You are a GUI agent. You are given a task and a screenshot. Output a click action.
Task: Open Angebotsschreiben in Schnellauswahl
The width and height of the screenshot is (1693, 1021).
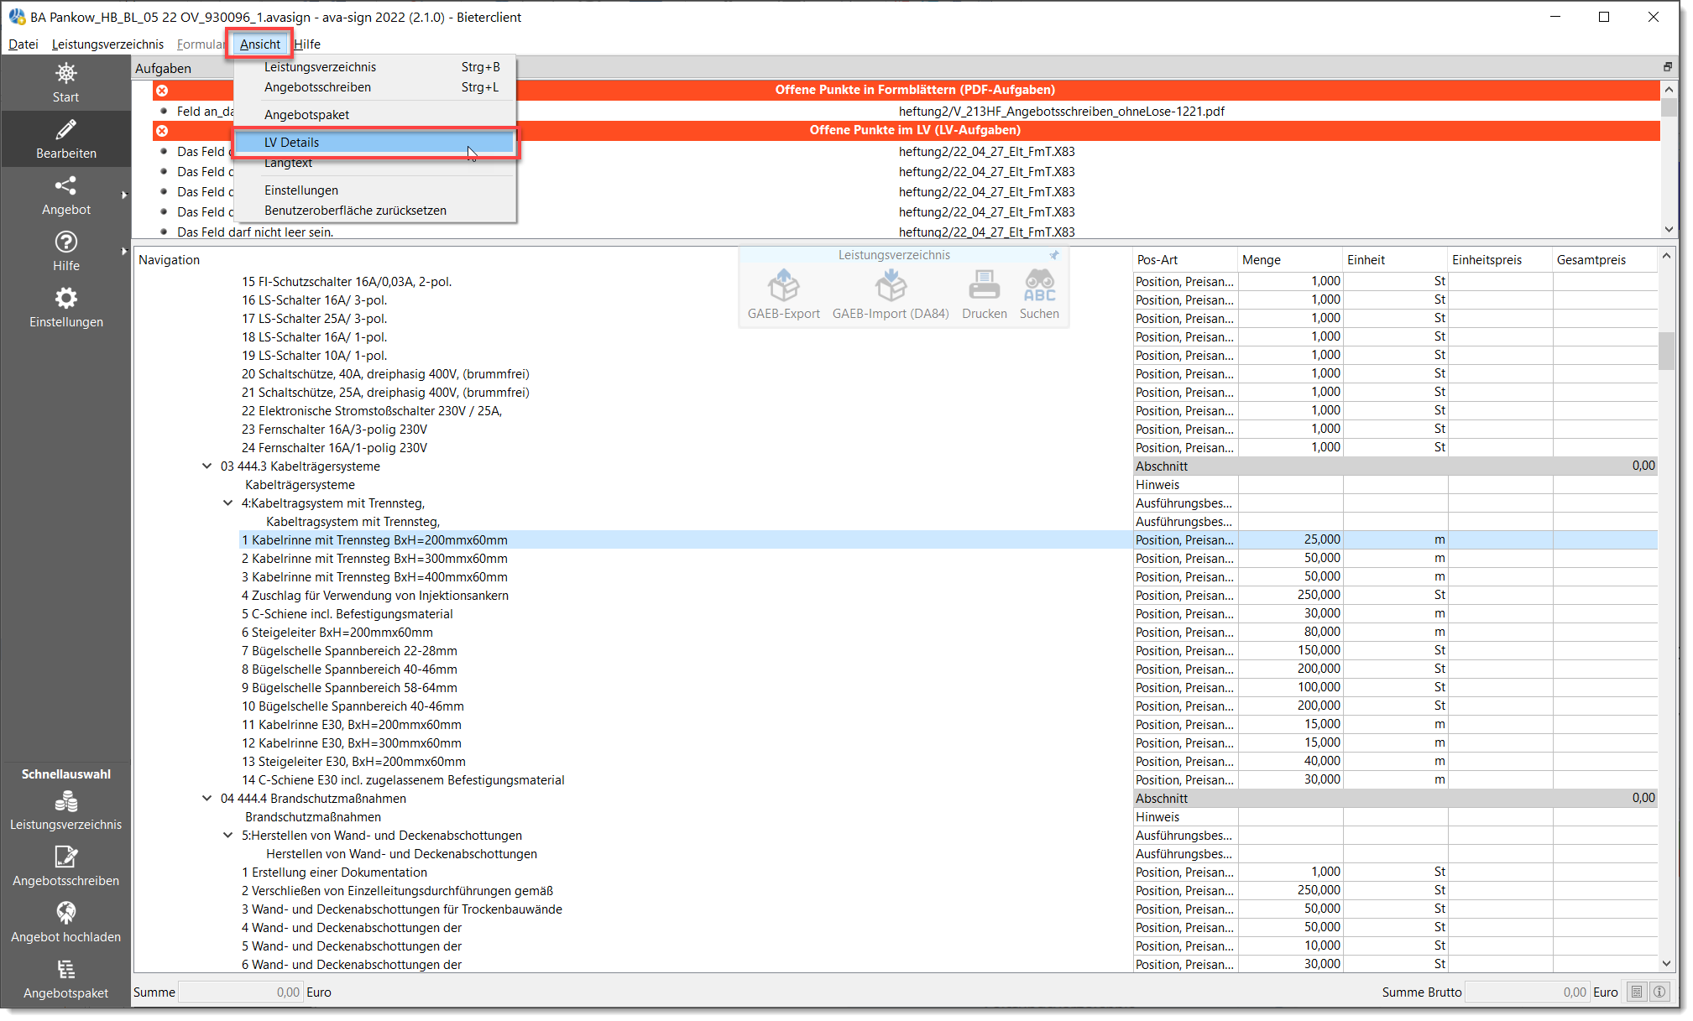65,867
